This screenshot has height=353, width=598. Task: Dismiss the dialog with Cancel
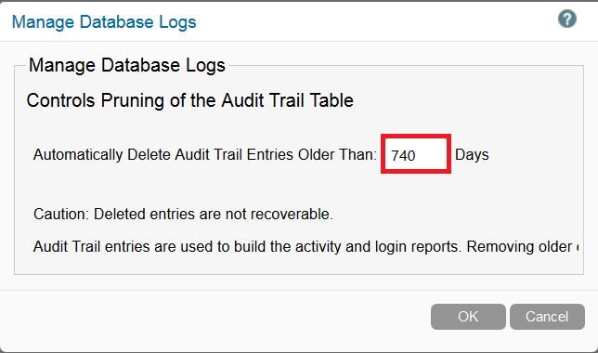547,317
